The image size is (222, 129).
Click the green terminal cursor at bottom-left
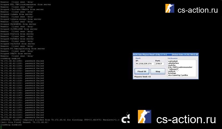coord(1,127)
